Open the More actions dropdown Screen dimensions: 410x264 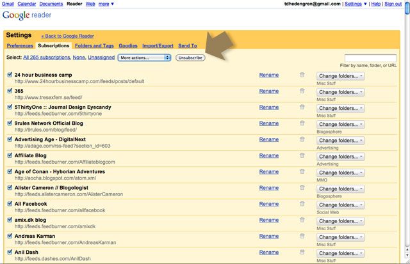pos(144,58)
